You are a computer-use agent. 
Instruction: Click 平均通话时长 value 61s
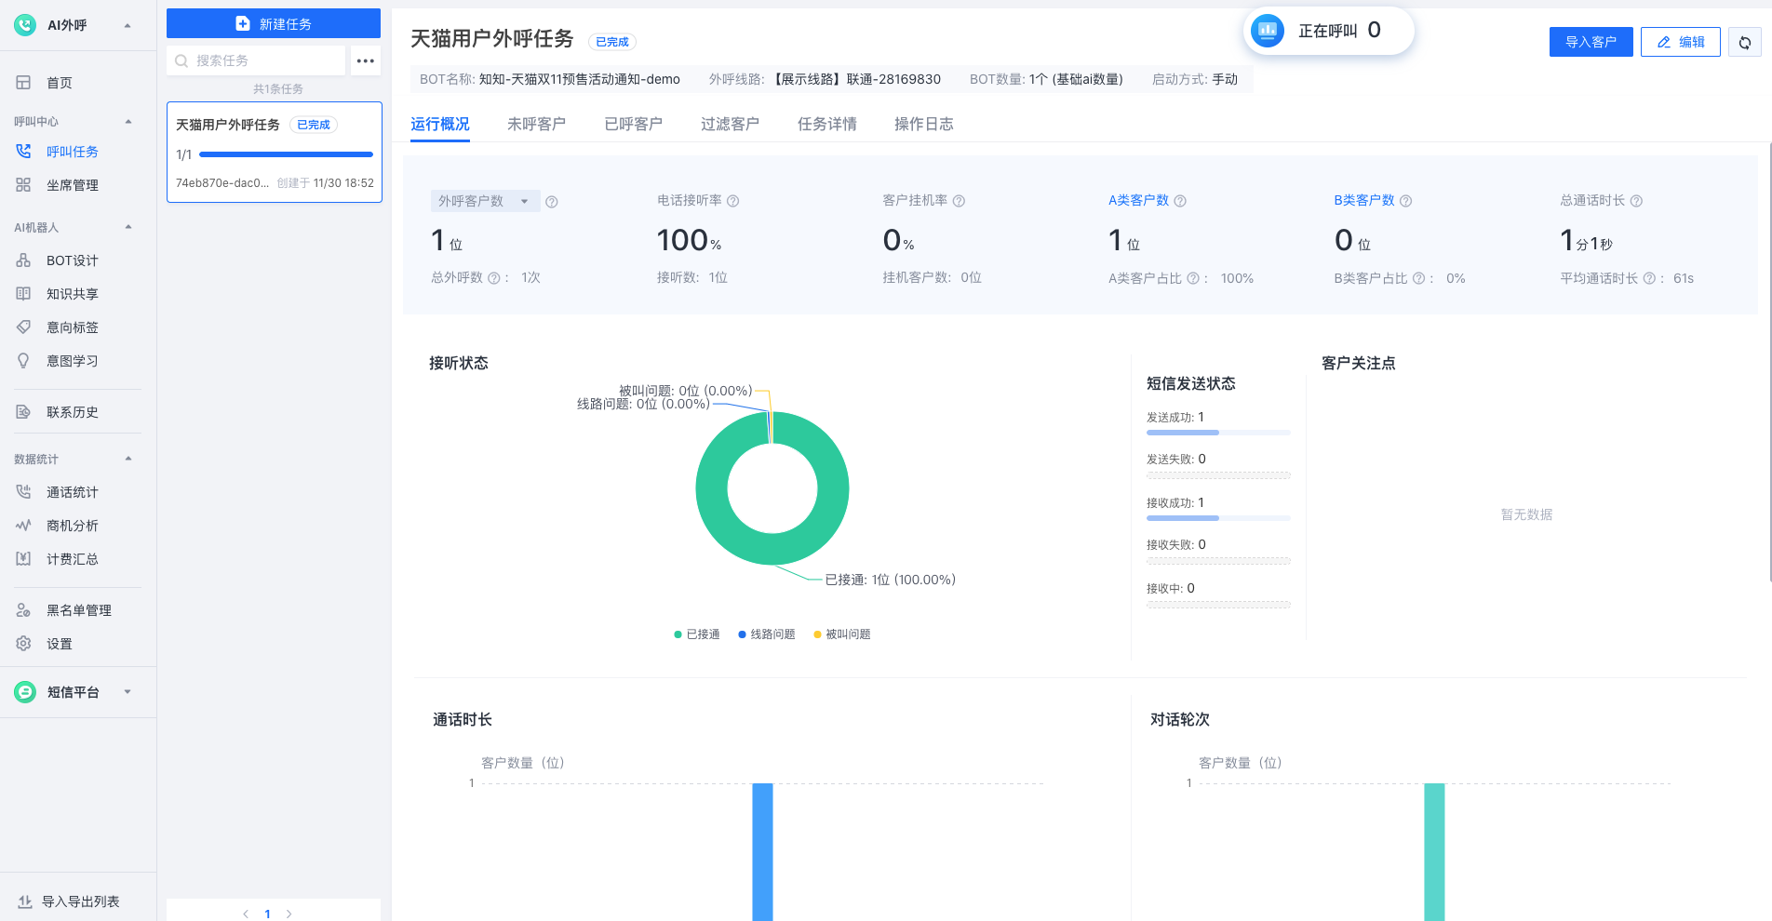click(x=1684, y=278)
